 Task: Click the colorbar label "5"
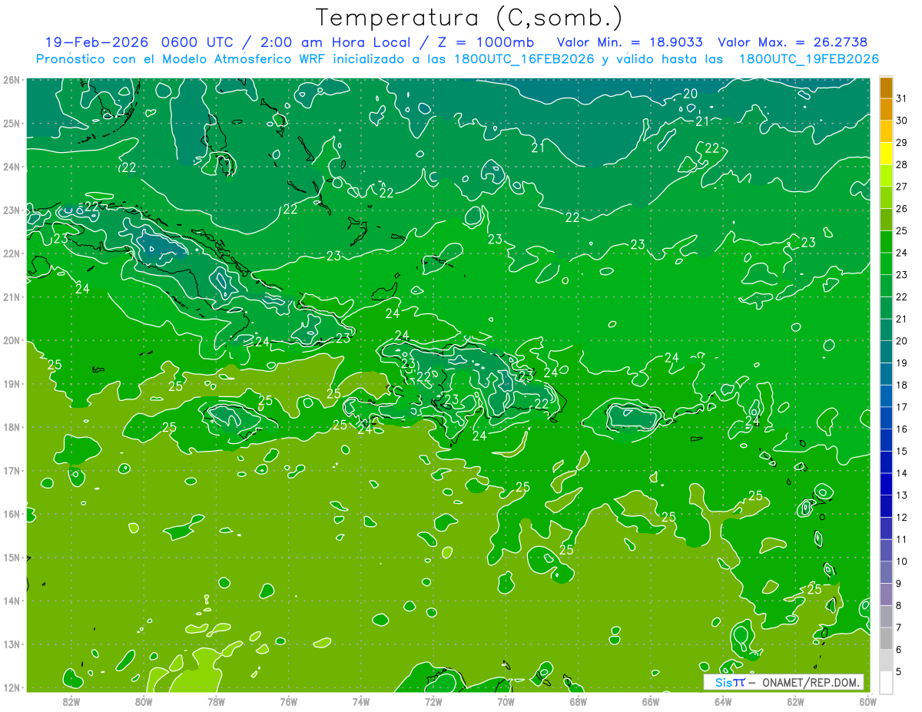pos(899,672)
